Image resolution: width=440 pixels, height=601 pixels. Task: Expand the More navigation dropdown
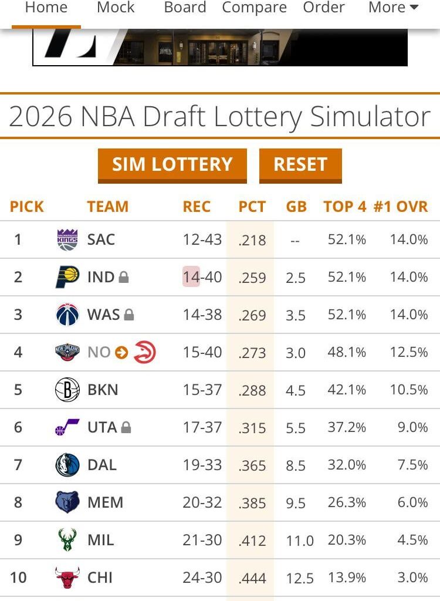pos(392,8)
